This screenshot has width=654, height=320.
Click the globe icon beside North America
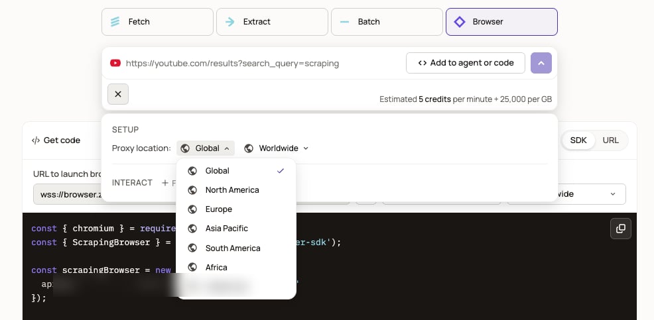tap(192, 190)
